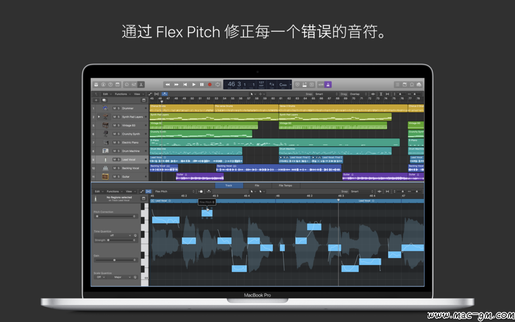Click the red Record button
The image size is (515, 322).
209,84
